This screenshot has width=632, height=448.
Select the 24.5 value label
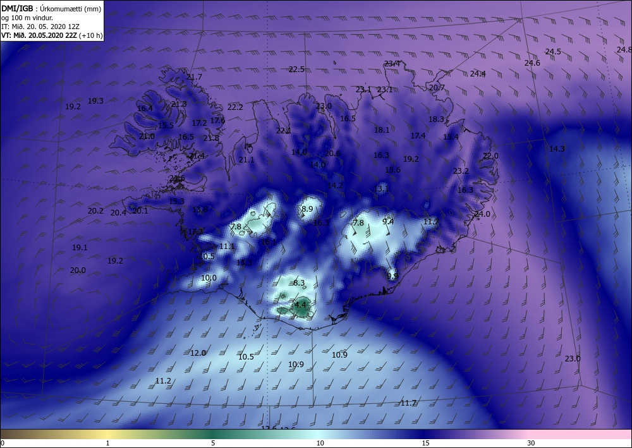553,52
